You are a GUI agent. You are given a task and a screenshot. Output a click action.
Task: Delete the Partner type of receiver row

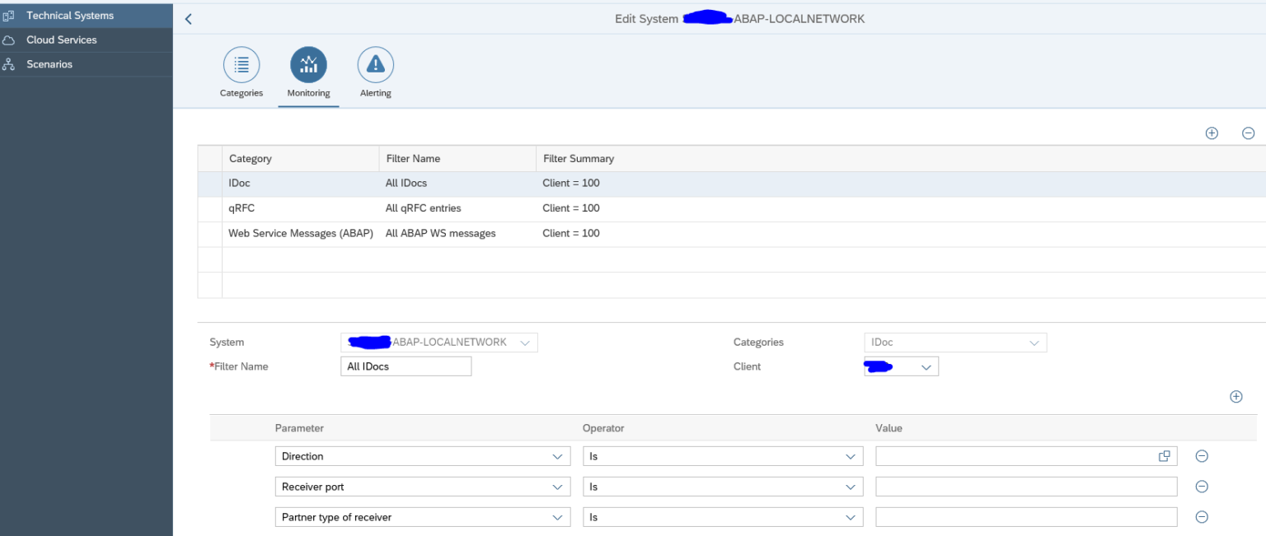(x=1201, y=517)
